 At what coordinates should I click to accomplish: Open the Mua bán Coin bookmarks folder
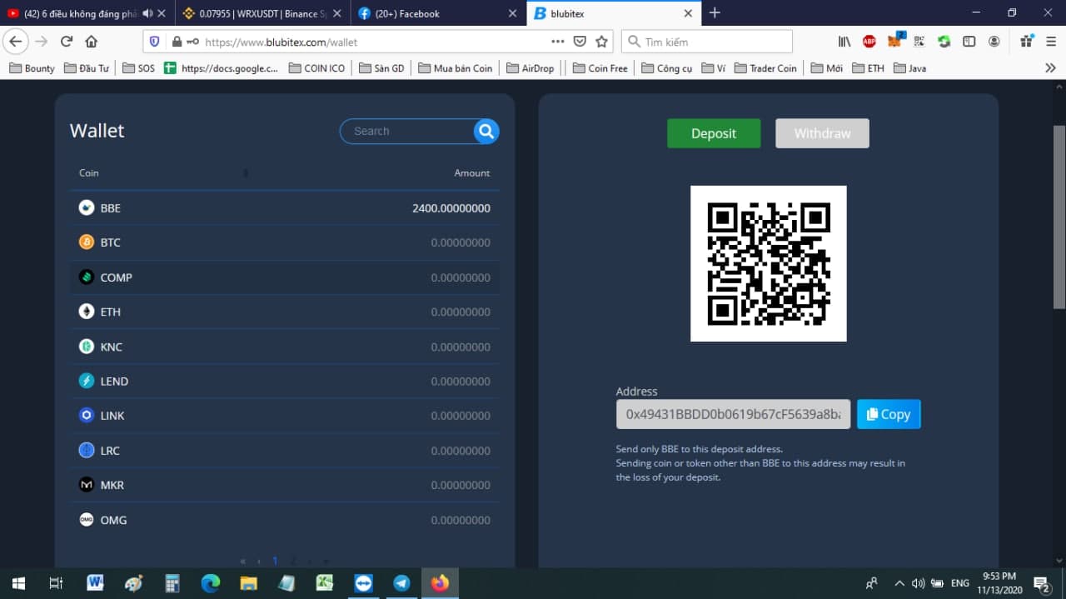[x=456, y=68]
